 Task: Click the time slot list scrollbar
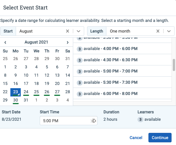tap(174, 65)
